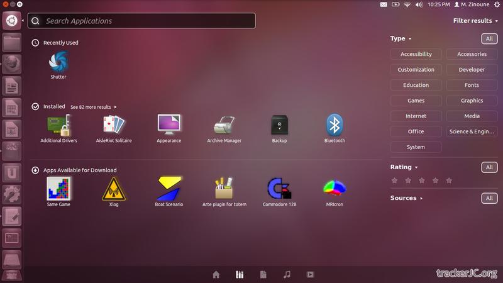Enable the Accessibility type filter
503x283 pixels.
416,54
